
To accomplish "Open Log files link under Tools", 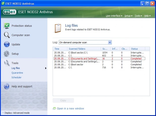I will tap(16, 68).
